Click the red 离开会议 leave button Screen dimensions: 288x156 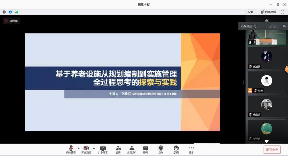pos(272,150)
